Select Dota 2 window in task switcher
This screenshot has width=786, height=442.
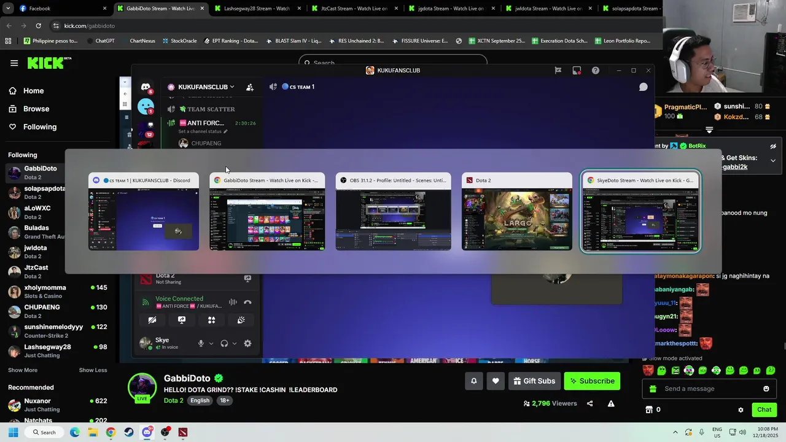[x=517, y=212]
